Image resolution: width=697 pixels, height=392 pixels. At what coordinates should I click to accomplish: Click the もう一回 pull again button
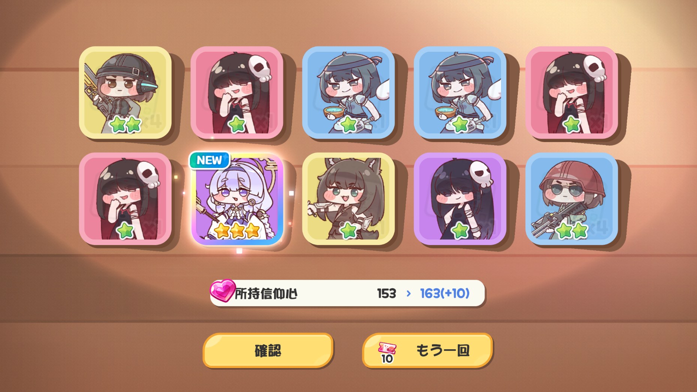tap(428, 350)
